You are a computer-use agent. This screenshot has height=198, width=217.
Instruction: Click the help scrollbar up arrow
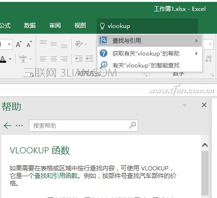tap(205, 145)
